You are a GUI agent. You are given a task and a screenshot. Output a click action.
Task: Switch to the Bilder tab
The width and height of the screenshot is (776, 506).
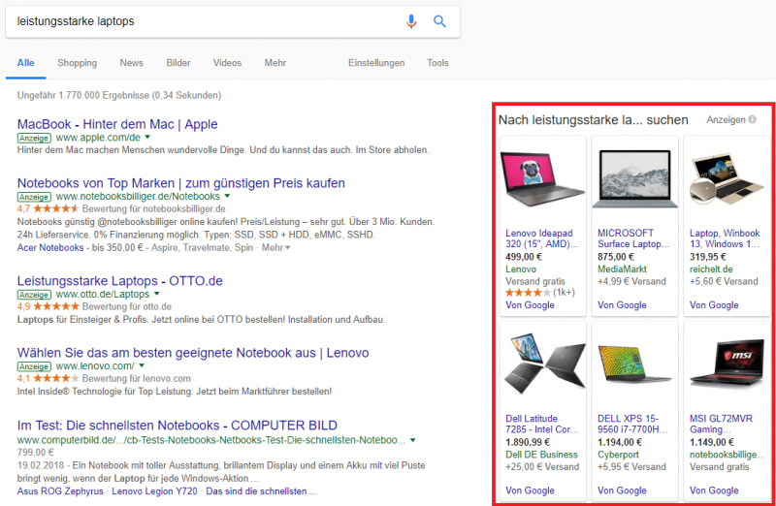(178, 63)
